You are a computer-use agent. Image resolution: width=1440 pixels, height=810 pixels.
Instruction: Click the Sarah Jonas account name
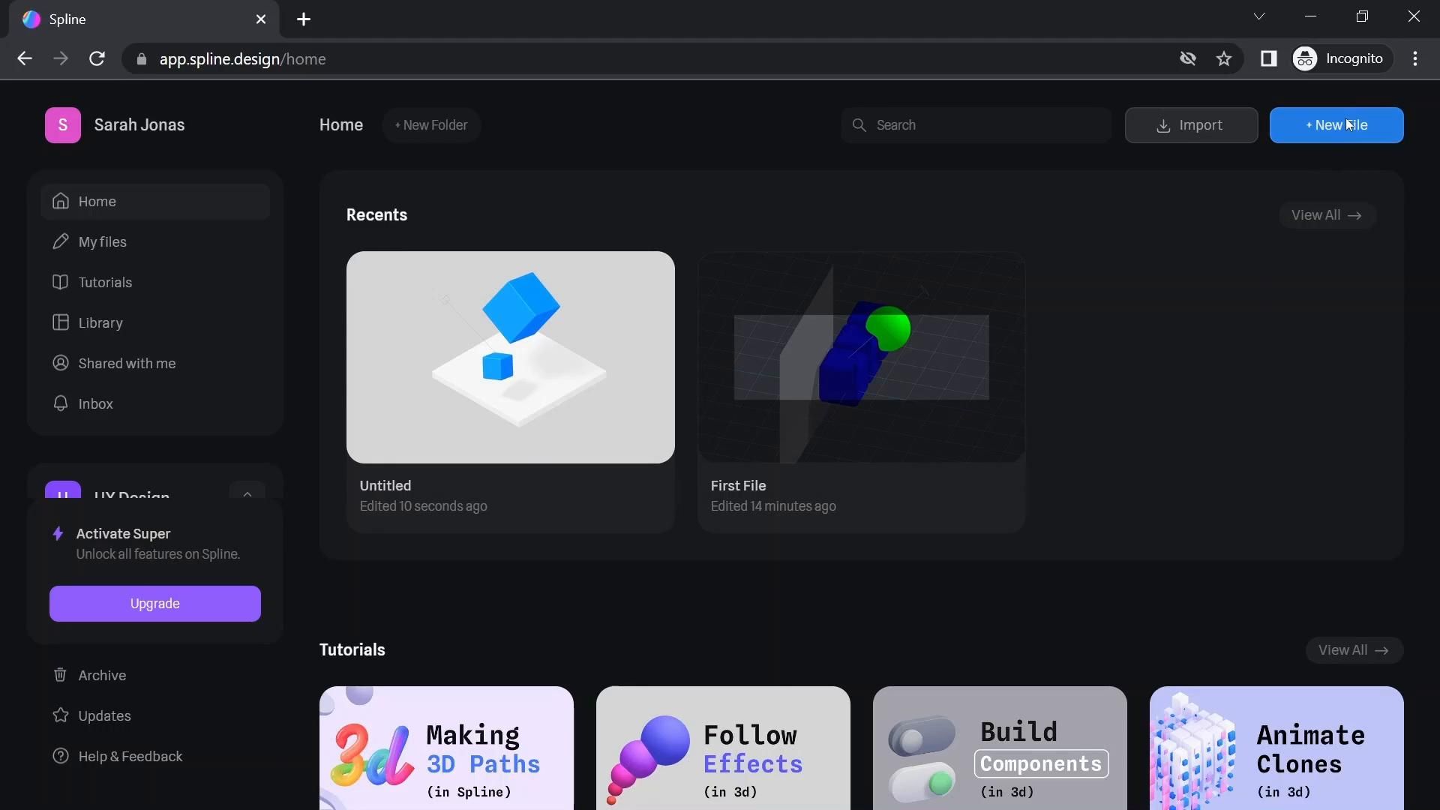coord(139,125)
